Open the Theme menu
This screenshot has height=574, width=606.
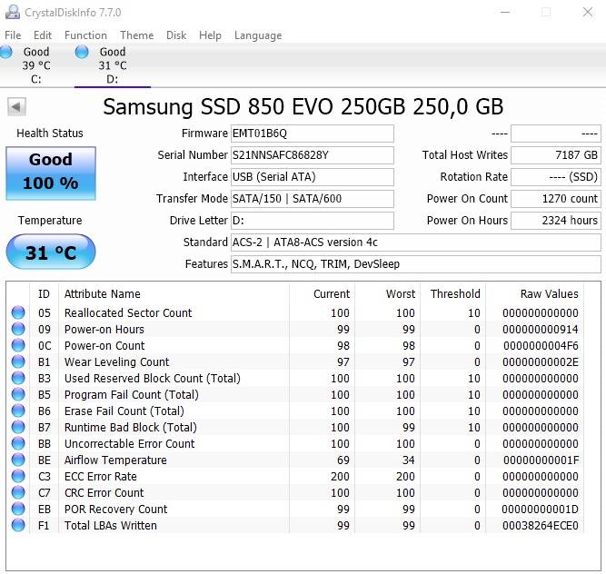pyautogui.click(x=136, y=35)
